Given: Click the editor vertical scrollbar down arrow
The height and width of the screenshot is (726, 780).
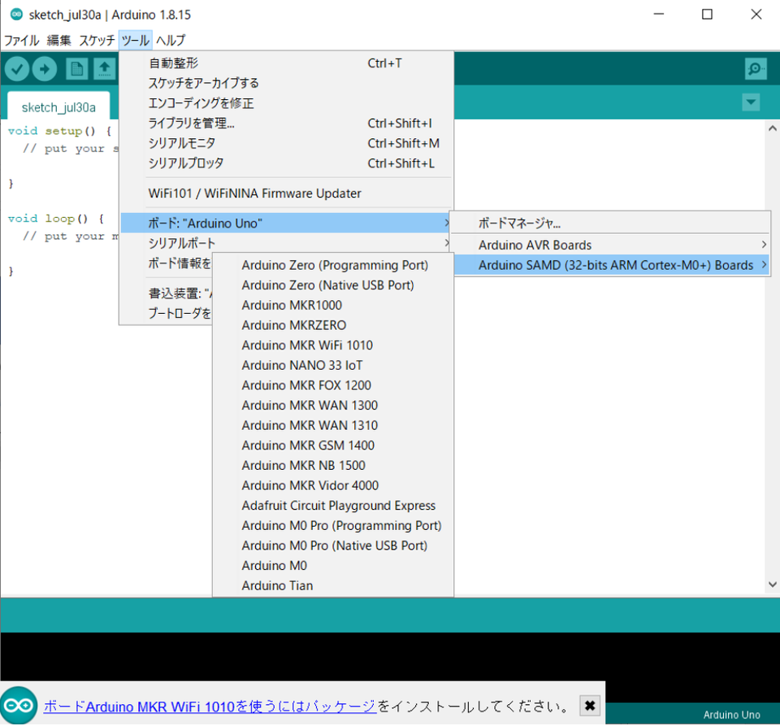Looking at the screenshot, I should (x=772, y=585).
